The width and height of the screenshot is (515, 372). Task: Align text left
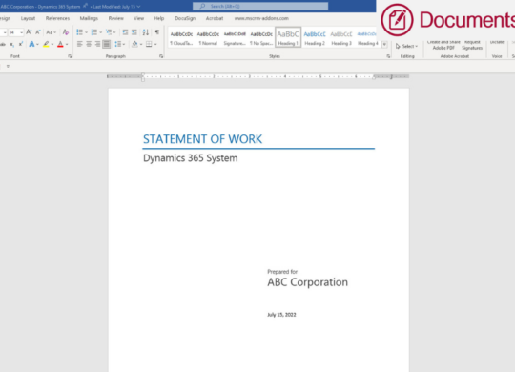(80, 44)
